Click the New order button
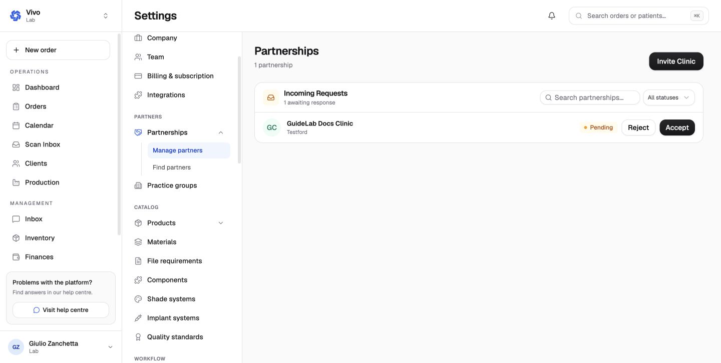The height and width of the screenshot is (363, 721). [58, 50]
